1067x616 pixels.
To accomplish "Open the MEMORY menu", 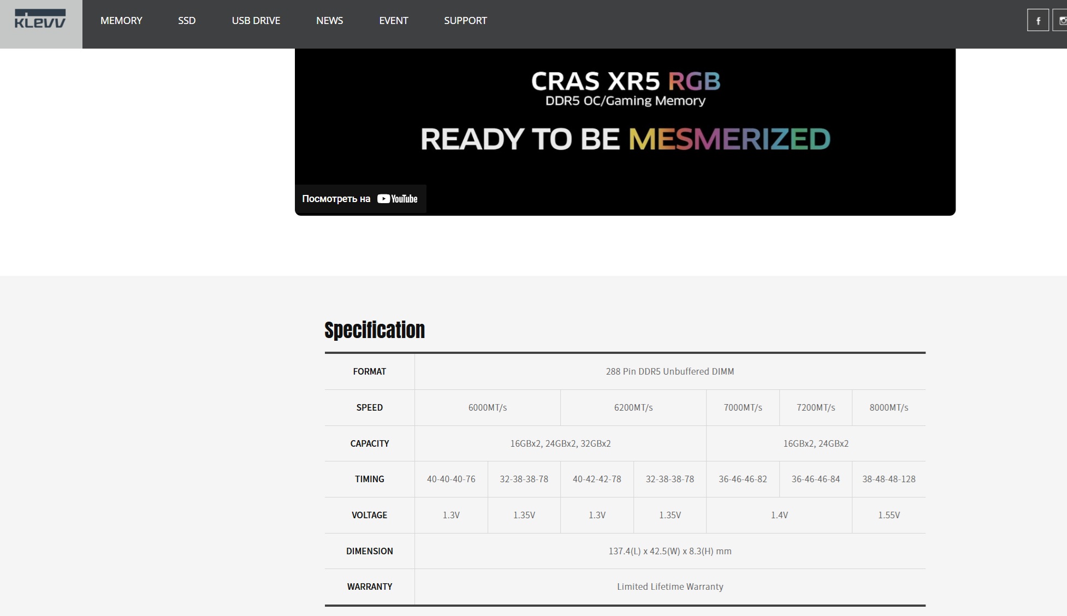I will [121, 21].
